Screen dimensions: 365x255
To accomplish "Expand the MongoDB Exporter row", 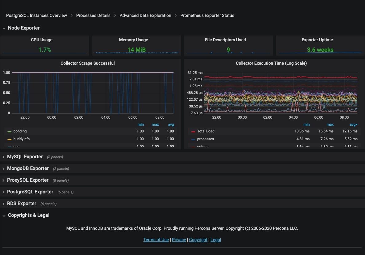I will [28, 168].
